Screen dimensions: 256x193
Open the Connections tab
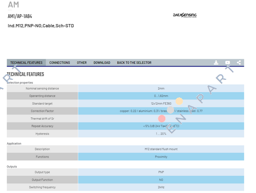60,62
